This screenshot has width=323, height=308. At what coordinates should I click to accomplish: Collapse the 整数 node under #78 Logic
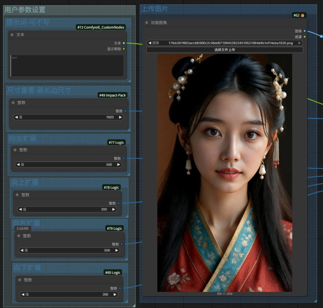[x=17, y=195]
